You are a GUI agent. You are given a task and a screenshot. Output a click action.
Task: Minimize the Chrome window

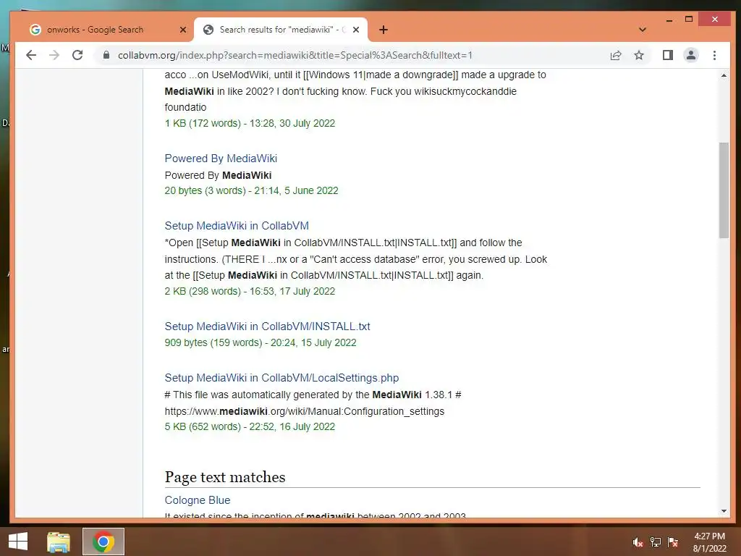click(x=669, y=20)
